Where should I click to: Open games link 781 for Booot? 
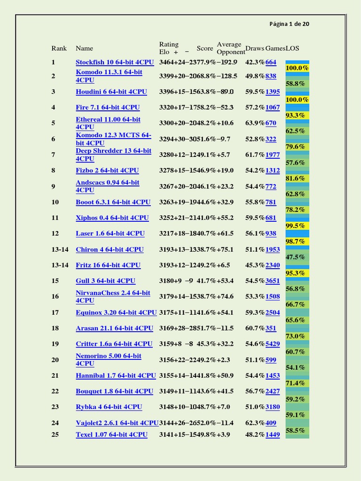pos(271,202)
